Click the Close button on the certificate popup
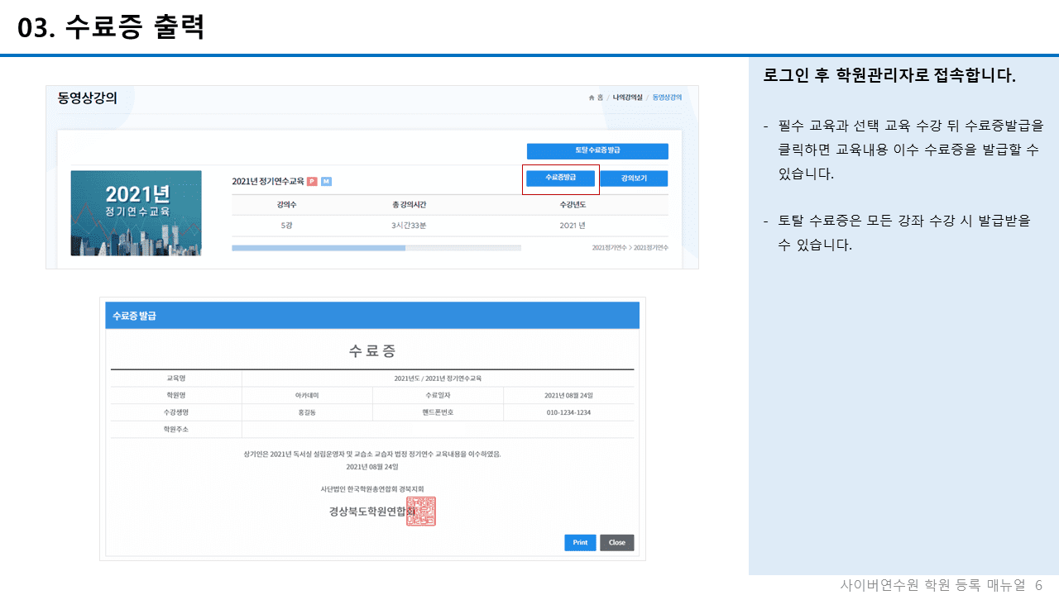The height and width of the screenshot is (595, 1059). [x=616, y=542]
